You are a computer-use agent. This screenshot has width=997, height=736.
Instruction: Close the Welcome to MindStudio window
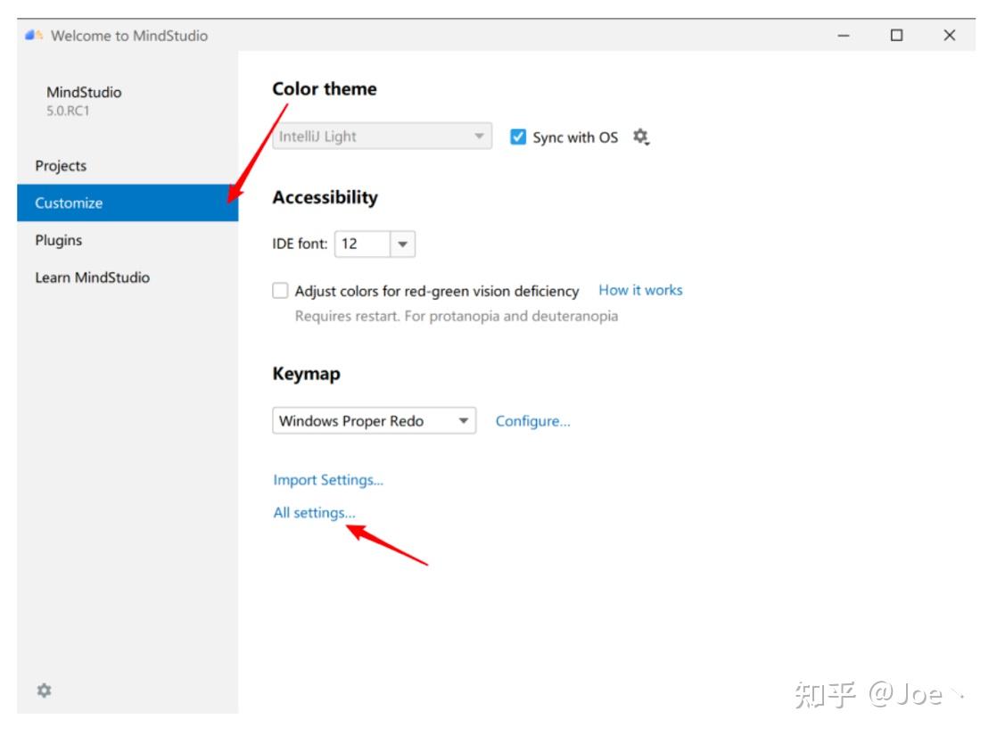950,36
